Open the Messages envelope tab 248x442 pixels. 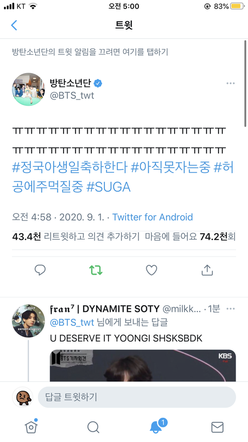[218, 427]
